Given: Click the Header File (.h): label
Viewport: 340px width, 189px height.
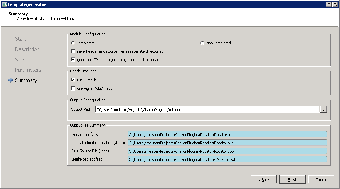Looking at the screenshot, I should point(84,134).
